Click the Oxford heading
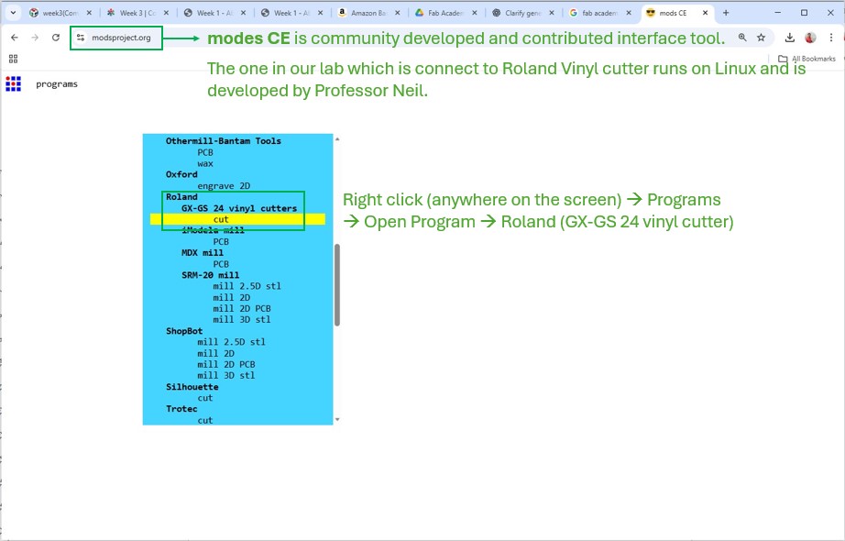 pyautogui.click(x=181, y=175)
